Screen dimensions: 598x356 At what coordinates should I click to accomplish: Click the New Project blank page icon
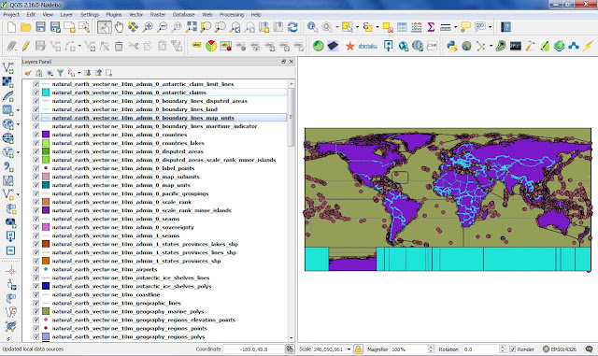12,27
